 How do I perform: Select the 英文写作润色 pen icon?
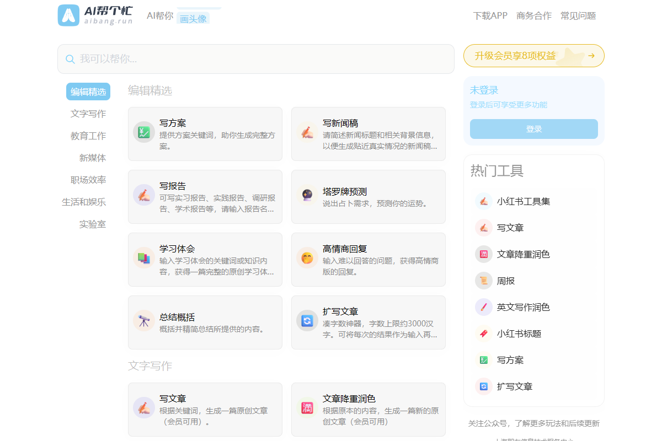(484, 307)
